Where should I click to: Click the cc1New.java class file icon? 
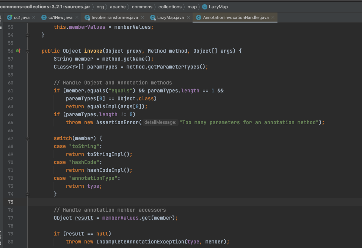44,17
